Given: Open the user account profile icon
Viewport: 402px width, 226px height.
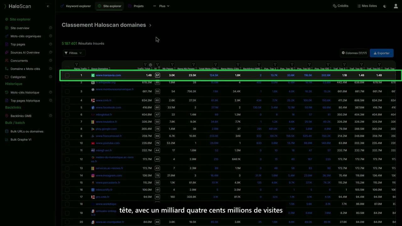Looking at the screenshot, I should coord(396,6).
